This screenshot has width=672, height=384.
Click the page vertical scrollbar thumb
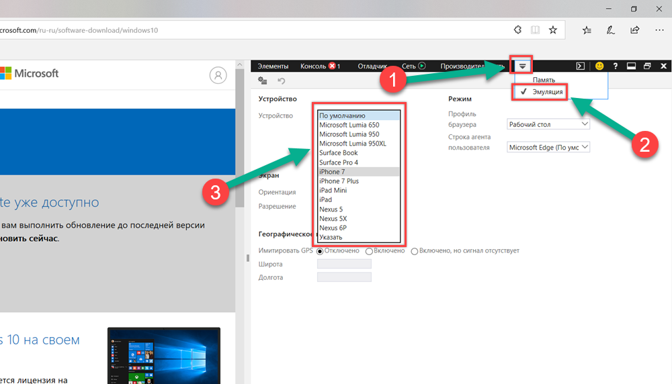(x=240, y=139)
